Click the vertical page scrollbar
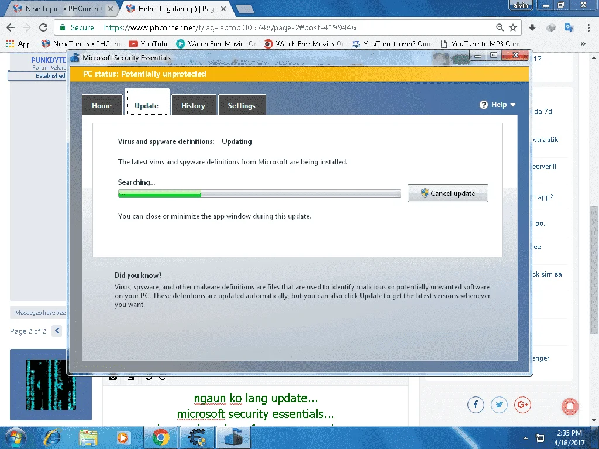 (594, 270)
